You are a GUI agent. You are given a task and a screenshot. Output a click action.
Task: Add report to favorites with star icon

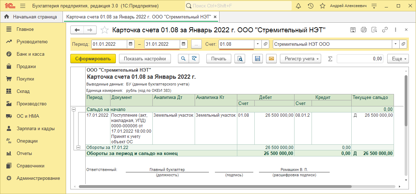coord(105,30)
